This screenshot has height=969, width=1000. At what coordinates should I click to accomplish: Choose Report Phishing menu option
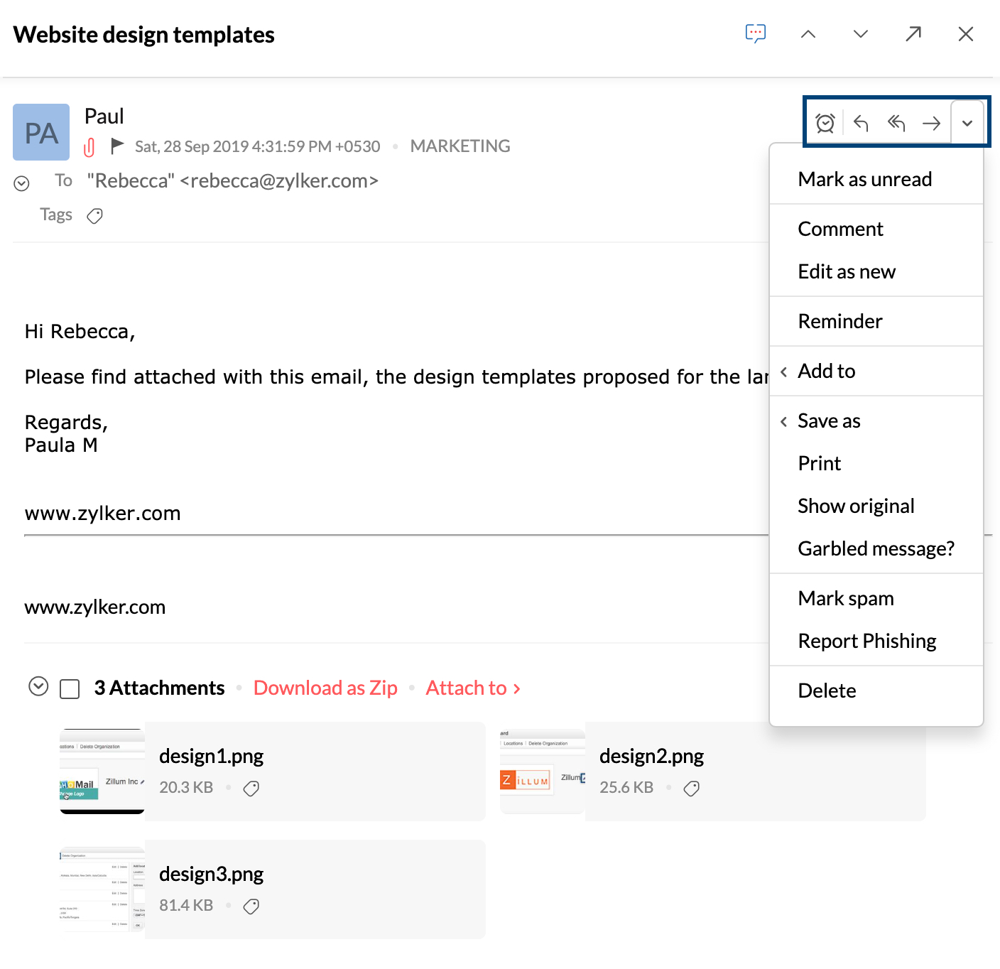tap(866, 641)
